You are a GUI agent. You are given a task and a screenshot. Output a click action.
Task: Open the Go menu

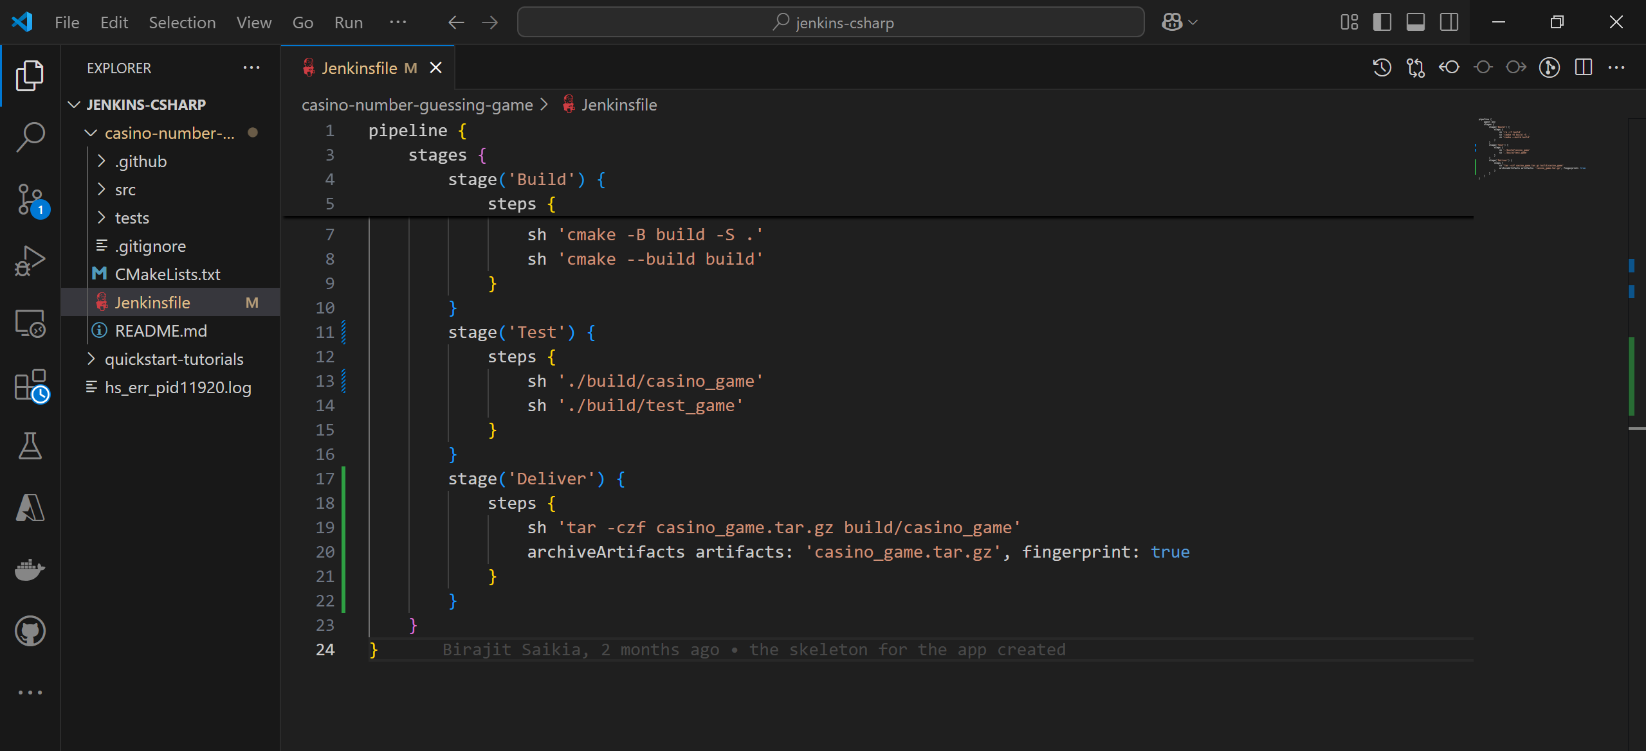302,22
